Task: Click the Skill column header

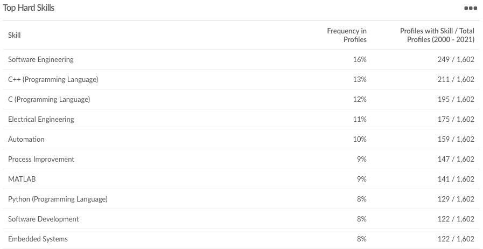Action: tap(15, 36)
